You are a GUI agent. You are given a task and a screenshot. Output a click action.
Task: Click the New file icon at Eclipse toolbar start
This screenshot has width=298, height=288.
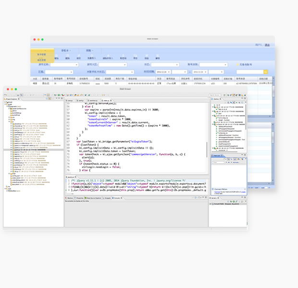click(x=5, y=95)
